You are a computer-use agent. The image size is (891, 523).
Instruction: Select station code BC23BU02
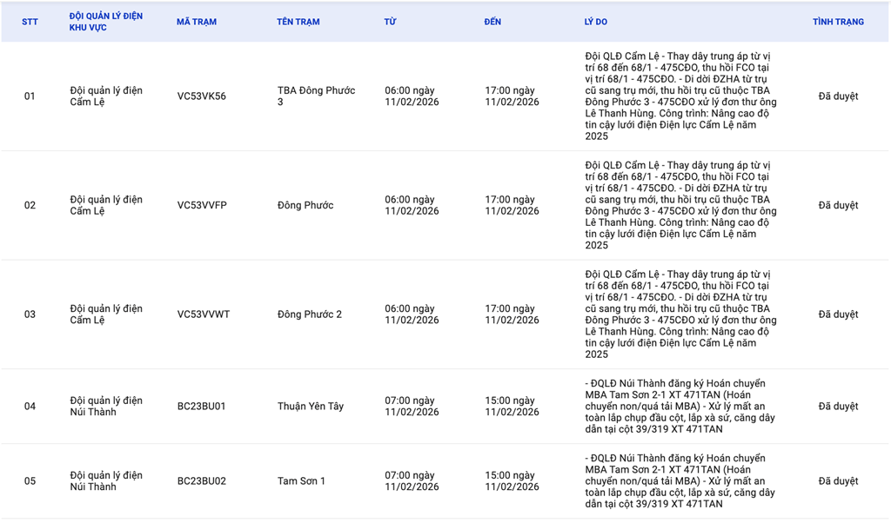tap(201, 481)
